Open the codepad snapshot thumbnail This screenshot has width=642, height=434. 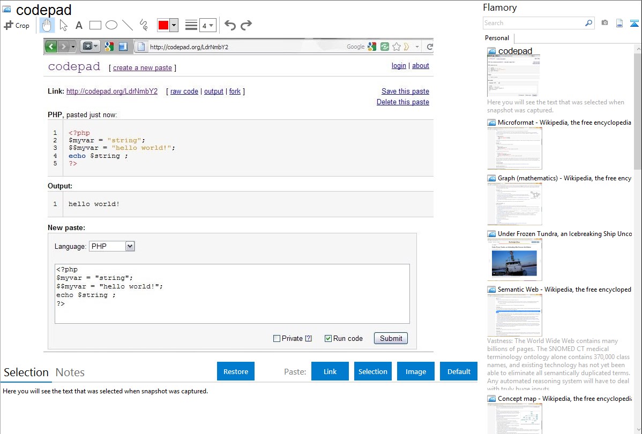(513, 76)
